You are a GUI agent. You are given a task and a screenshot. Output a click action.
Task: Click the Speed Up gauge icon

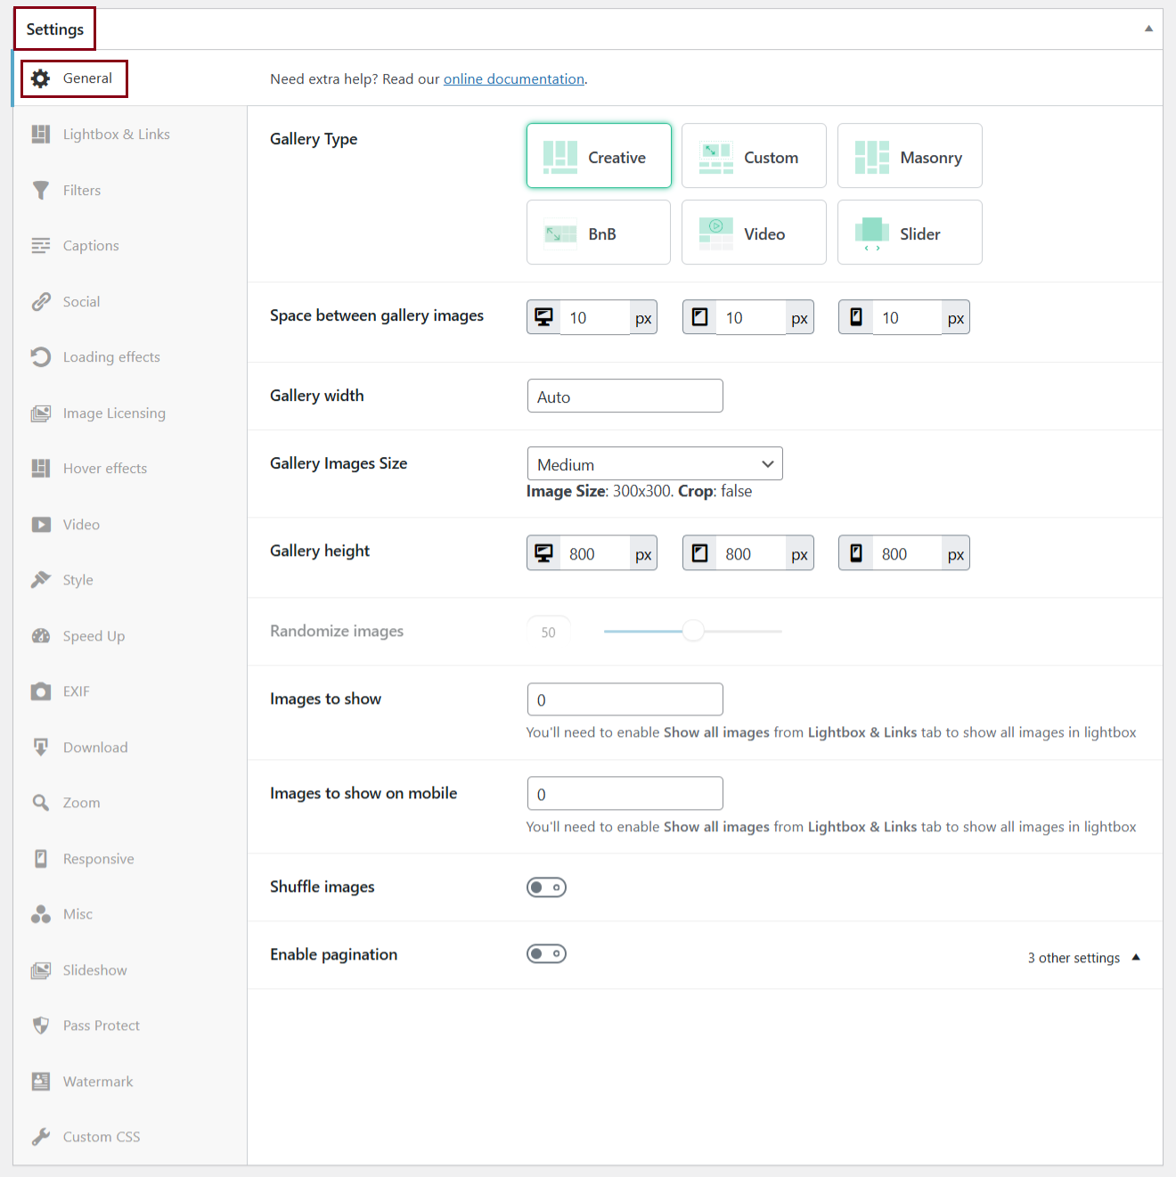pos(41,636)
